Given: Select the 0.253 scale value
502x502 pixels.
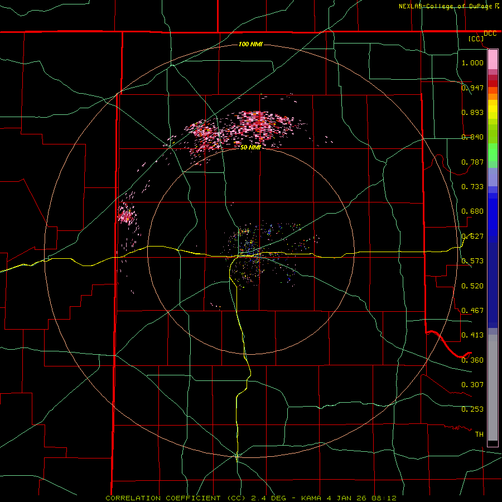Looking at the screenshot, I should point(472,409).
